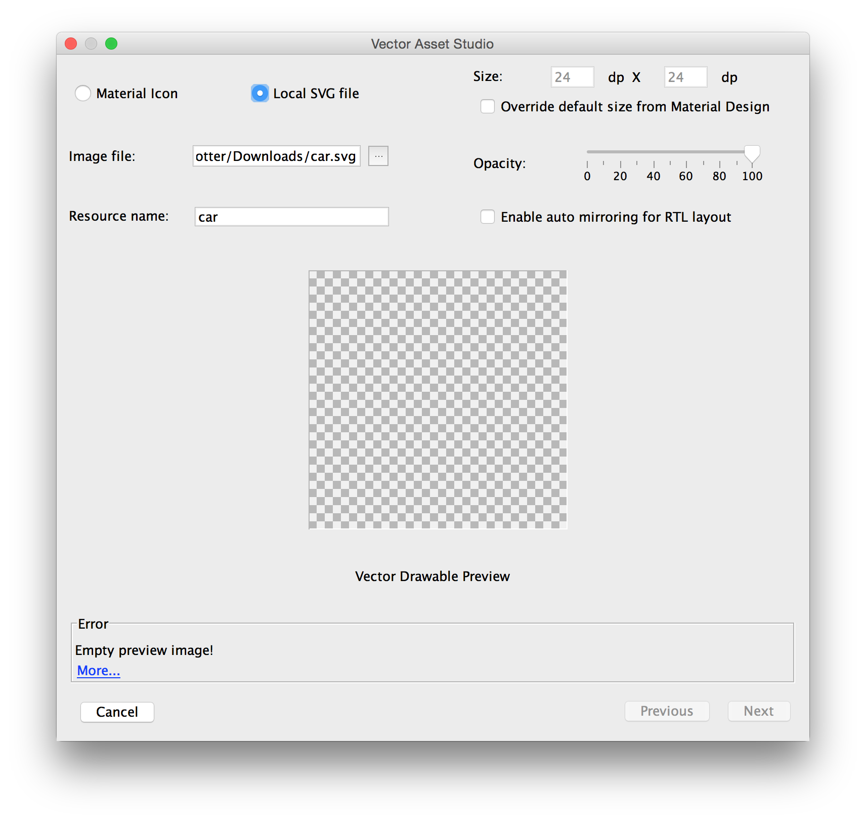Click the 'Image file:' label
Viewport: 866px width, 822px height.
click(102, 156)
